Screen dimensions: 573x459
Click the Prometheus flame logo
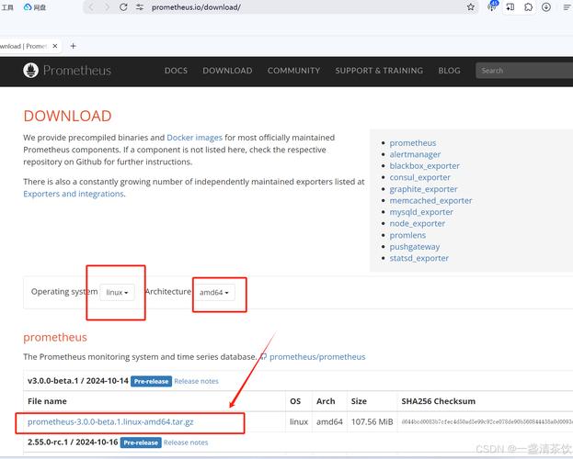[30, 70]
